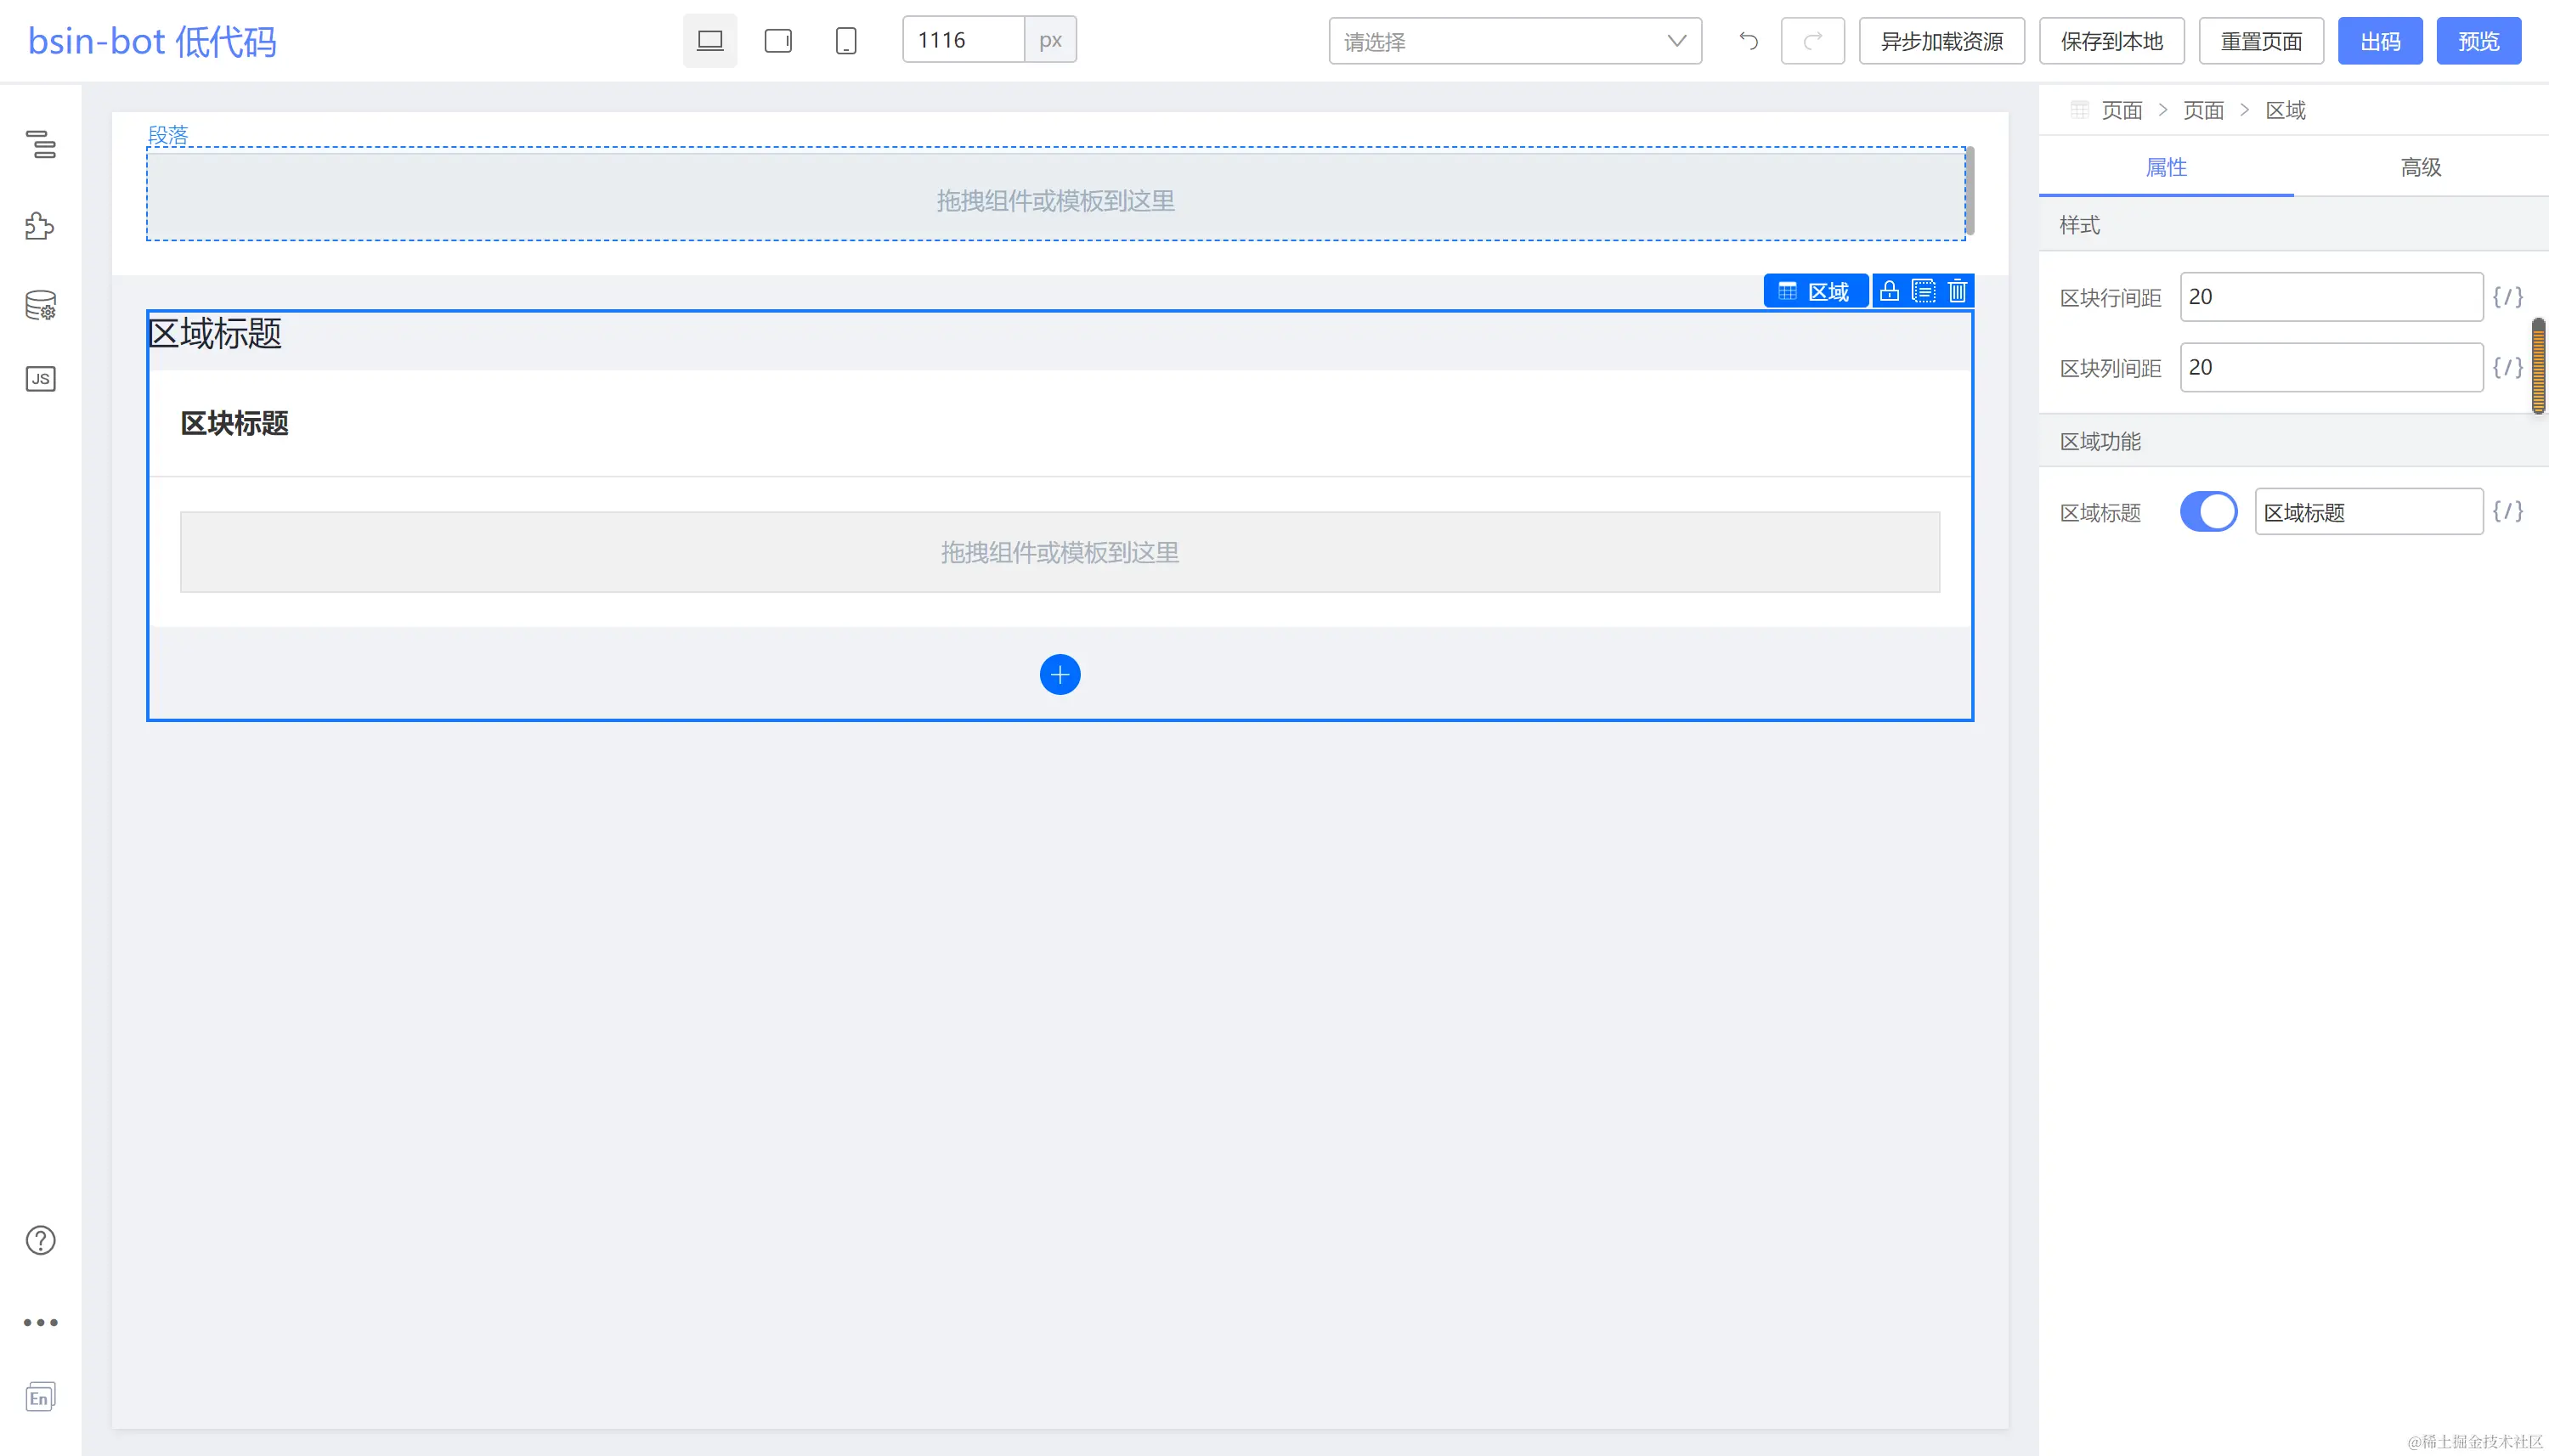The height and width of the screenshot is (1456, 2549).
Task: Open the outline tree panel icon
Action: point(41,144)
